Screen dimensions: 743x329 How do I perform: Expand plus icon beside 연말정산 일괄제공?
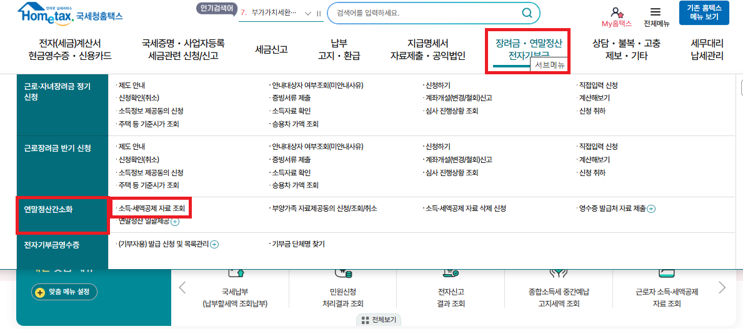pyautogui.click(x=175, y=221)
